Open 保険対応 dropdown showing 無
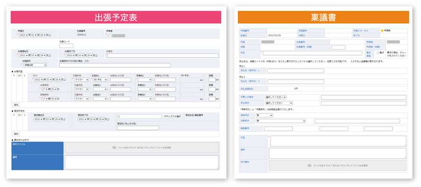The height and width of the screenshot is (187, 421). pos(264,115)
